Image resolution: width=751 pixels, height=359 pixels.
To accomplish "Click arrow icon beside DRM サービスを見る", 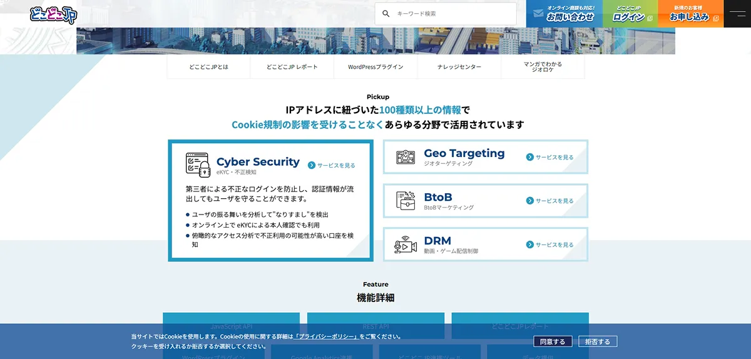I will click(530, 245).
